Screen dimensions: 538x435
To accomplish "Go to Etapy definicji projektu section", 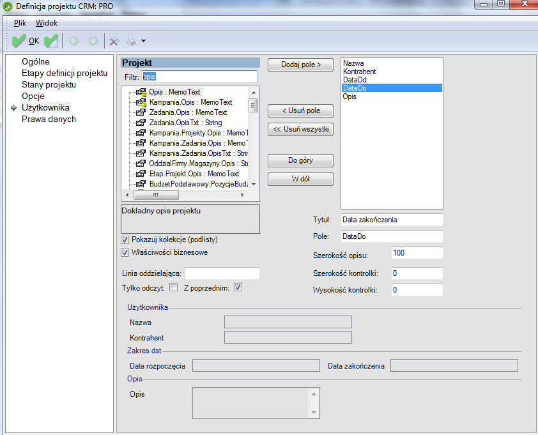I will pyautogui.click(x=65, y=73).
